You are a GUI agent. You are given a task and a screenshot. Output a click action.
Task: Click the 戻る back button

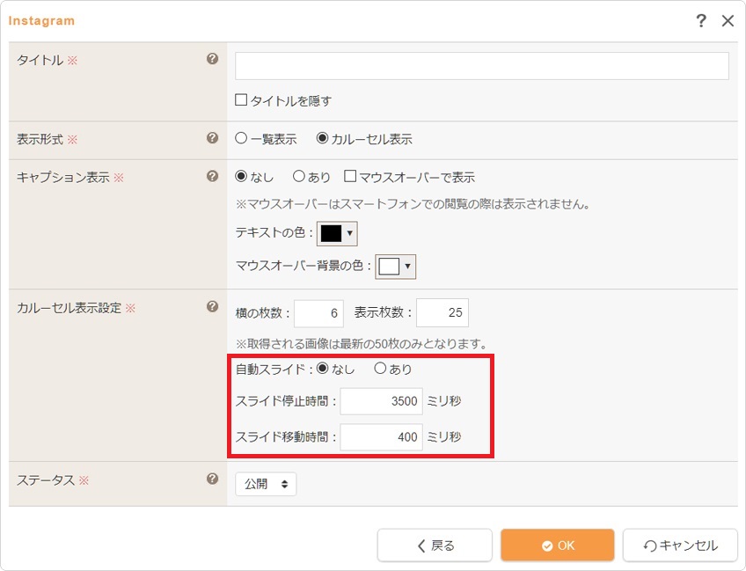(x=435, y=545)
